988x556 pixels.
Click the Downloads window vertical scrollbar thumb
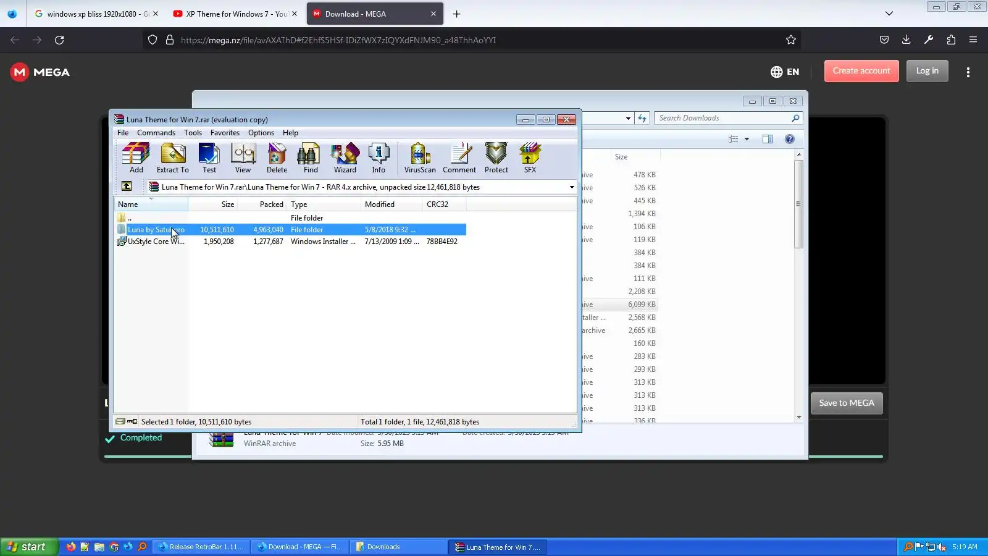coord(798,204)
